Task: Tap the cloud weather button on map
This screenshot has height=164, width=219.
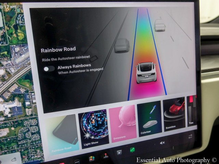Action: pos(14,160)
